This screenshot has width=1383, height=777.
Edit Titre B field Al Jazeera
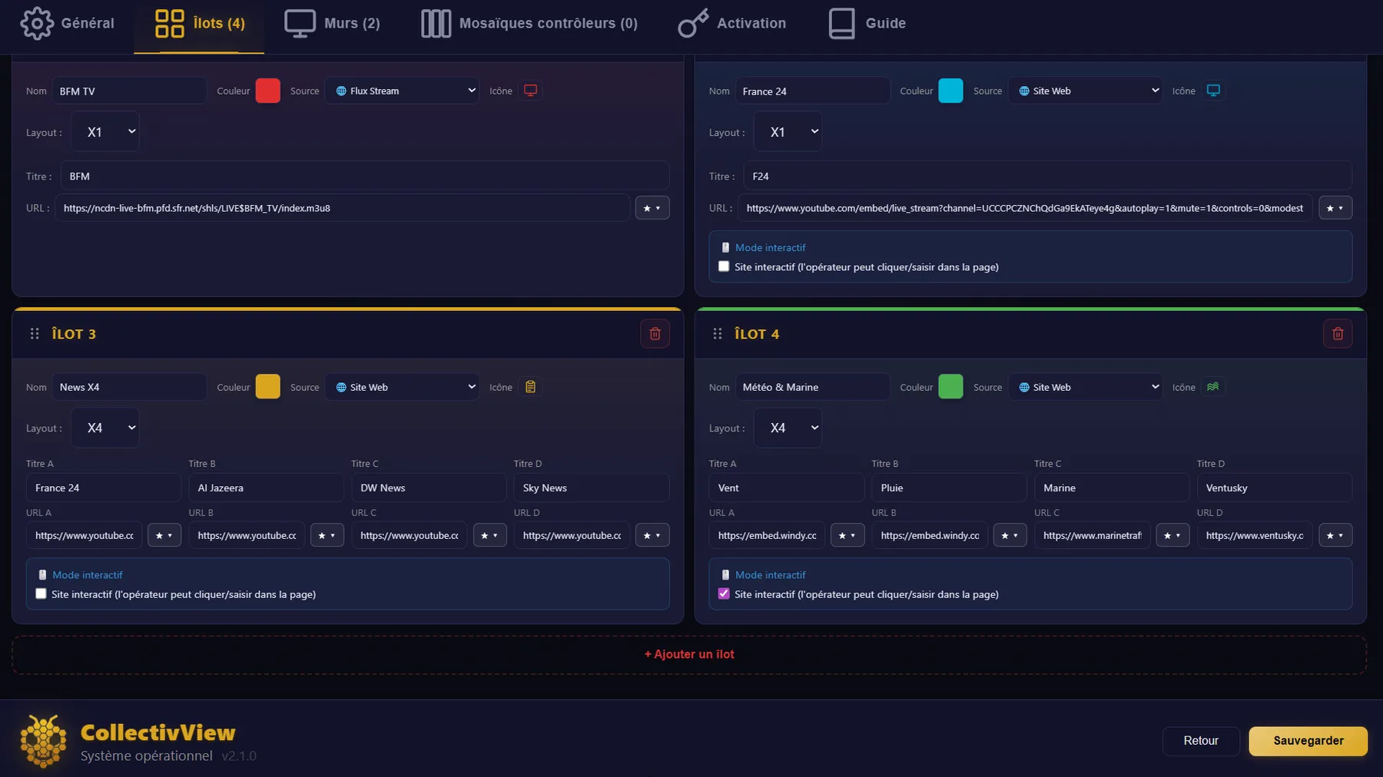pos(266,488)
